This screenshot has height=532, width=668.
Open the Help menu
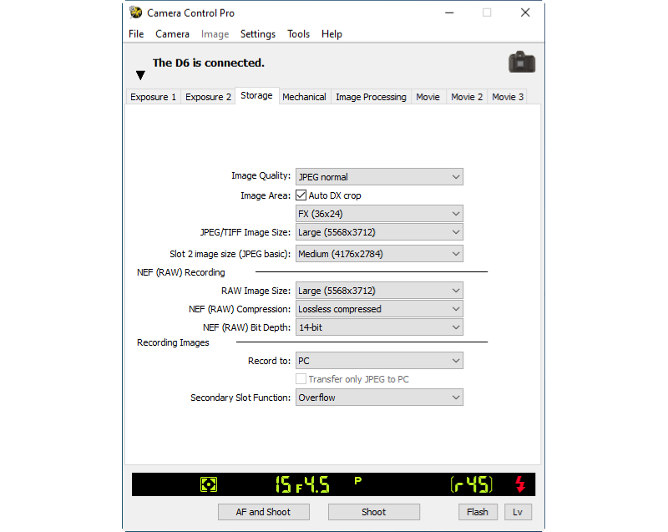331,34
